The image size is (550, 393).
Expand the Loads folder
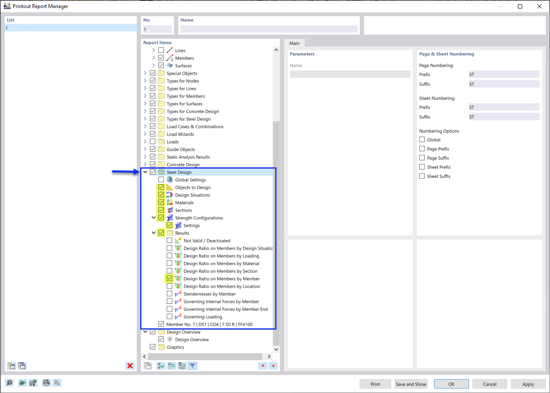pyautogui.click(x=145, y=142)
